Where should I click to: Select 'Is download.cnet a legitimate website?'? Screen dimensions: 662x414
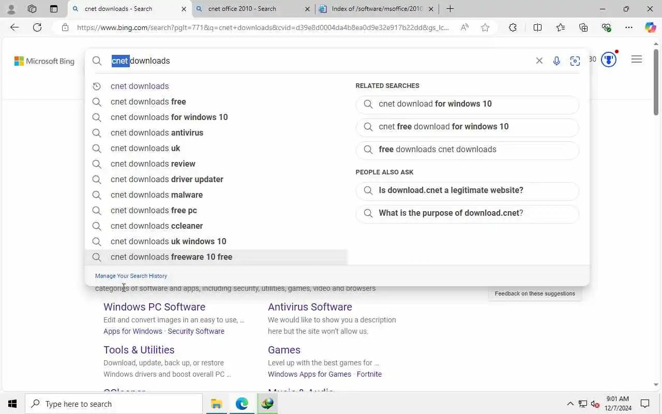click(x=468, y=190)
